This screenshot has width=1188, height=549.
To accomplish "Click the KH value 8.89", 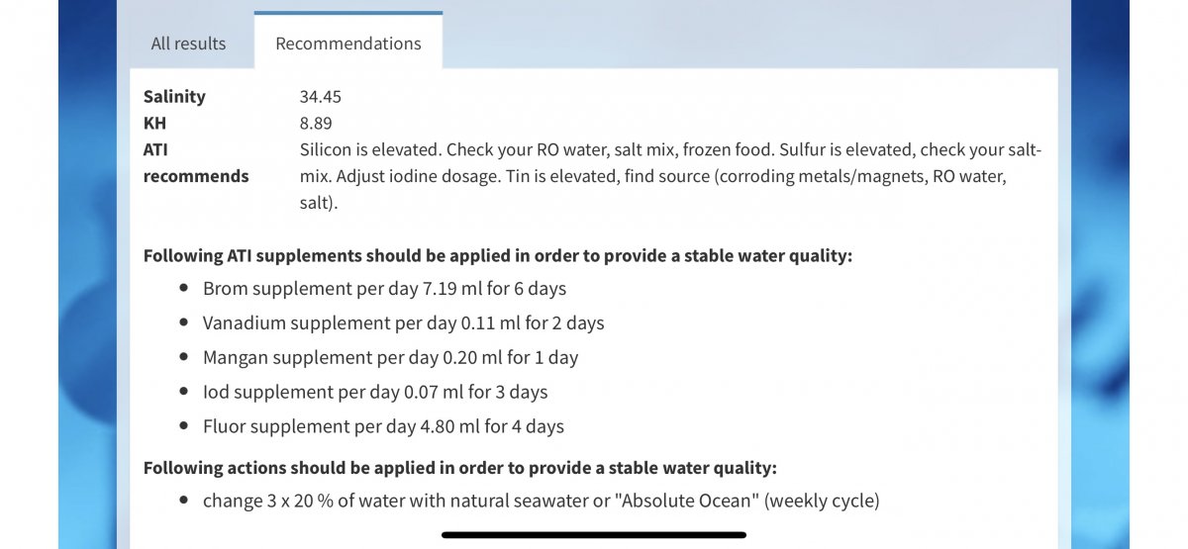I will pyautogui.click(x=316, y=123).
